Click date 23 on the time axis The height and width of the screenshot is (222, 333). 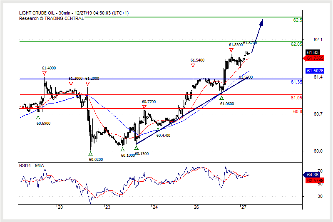(x=108, y=207)
